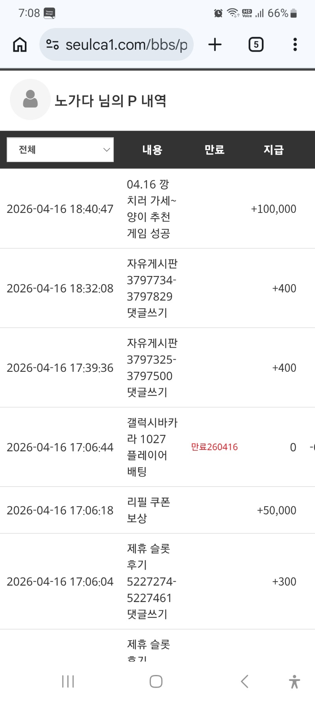Open 자유게시판 3797734-3797829 댓글쓰기 entry

coord(152,288)
